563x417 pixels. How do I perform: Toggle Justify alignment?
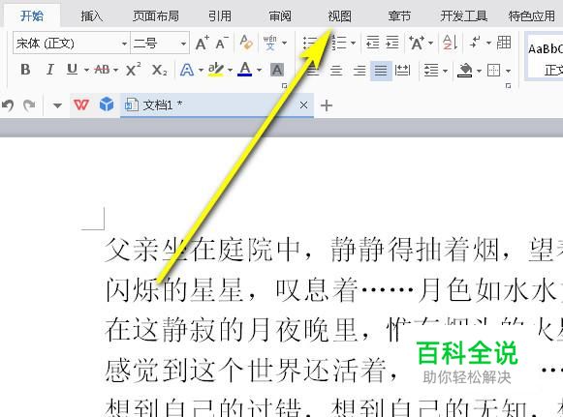click(x=381, y=71)
